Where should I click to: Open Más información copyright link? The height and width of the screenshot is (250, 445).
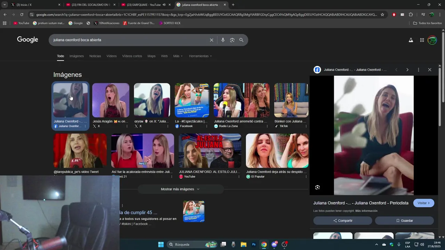366,211
